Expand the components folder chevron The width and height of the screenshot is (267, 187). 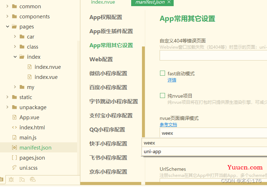click(7, 16)
